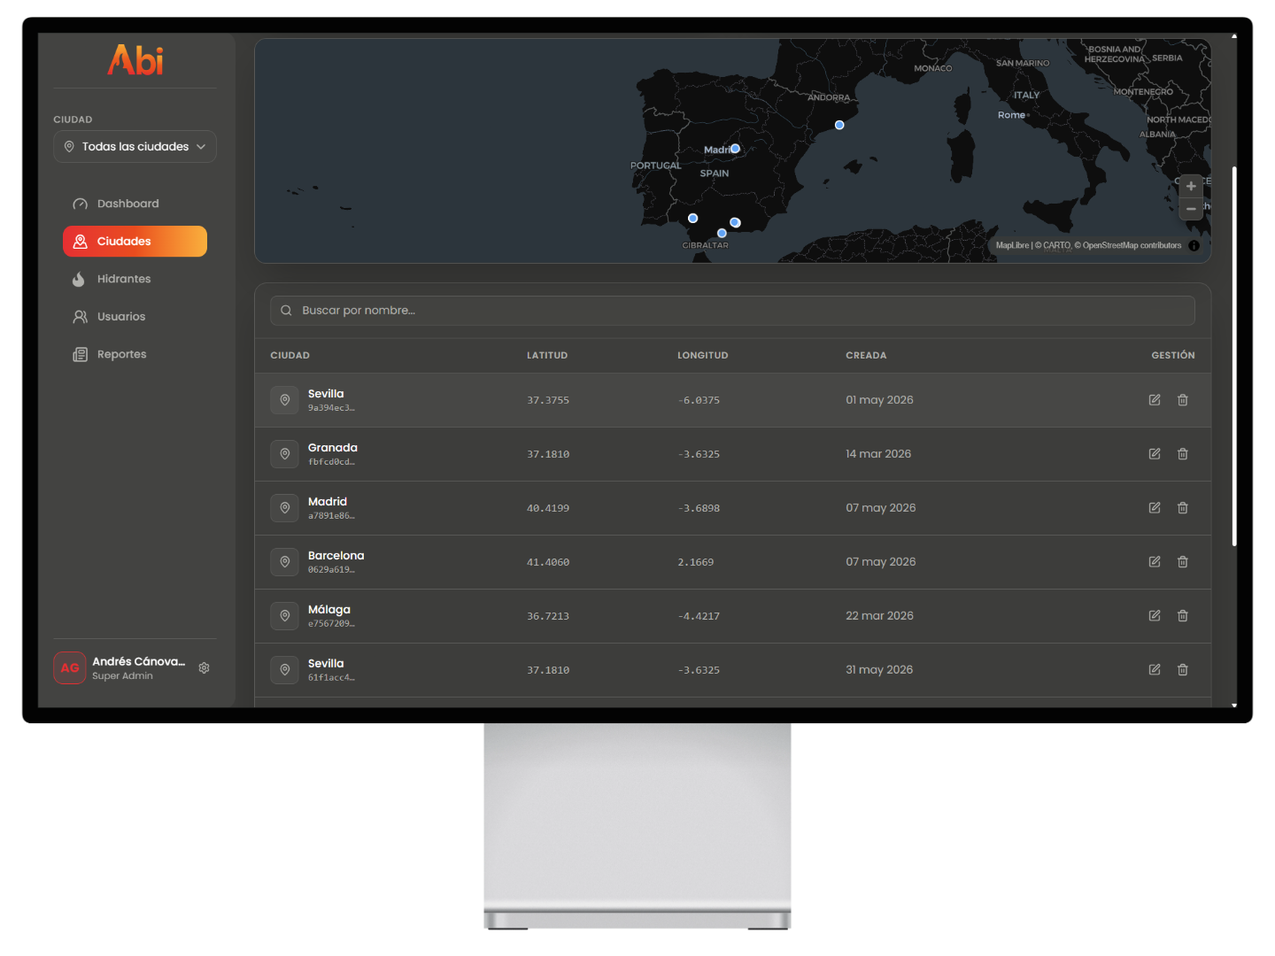Click the Hidrantes flame icon
Viewport: 1275px width, 956px height.
[x=79, y=279]
